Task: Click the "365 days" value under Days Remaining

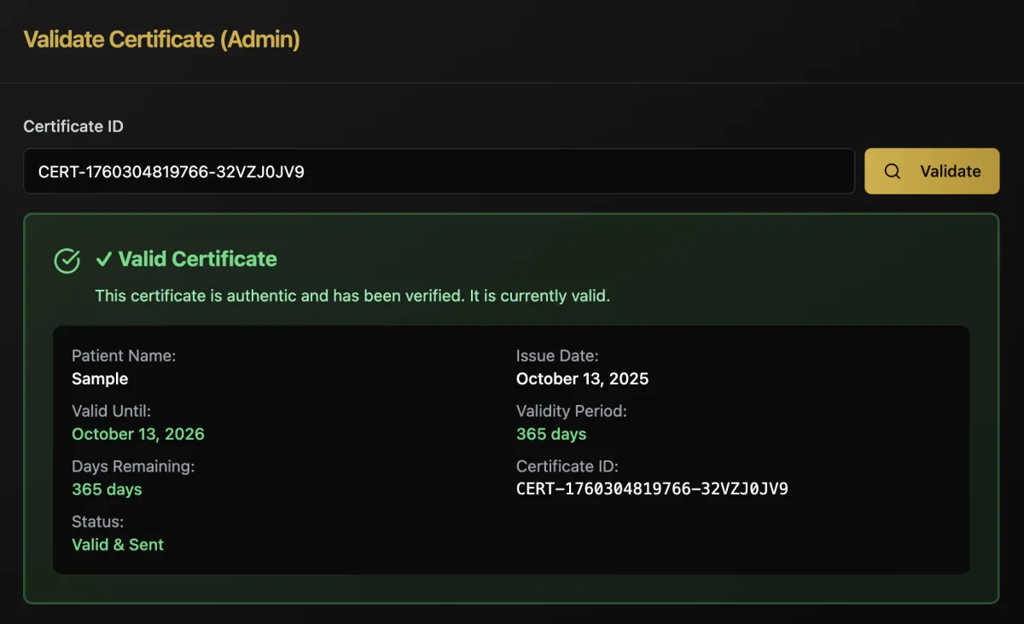Action: tap(107, 489)
